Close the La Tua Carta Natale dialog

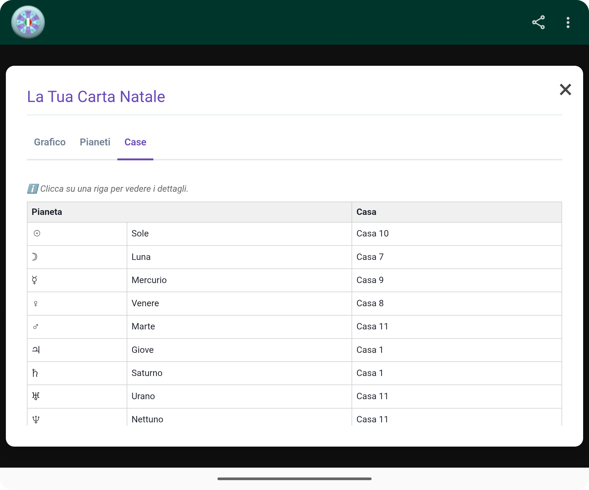coord(565,89)
